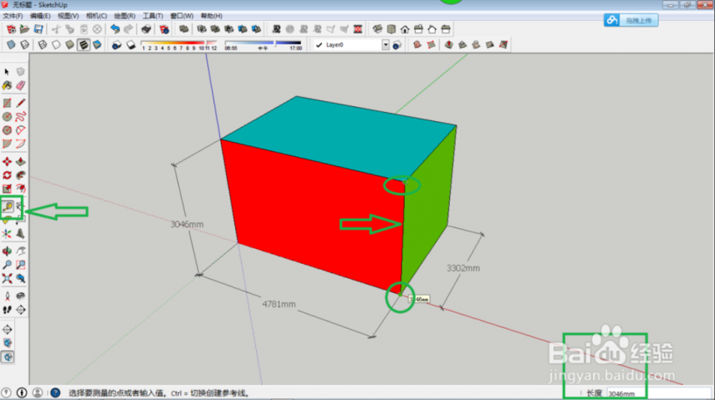This screenshot has width=715, height=400.
Task: Click the 3302mm dimension label
Action: click(463, 268)
